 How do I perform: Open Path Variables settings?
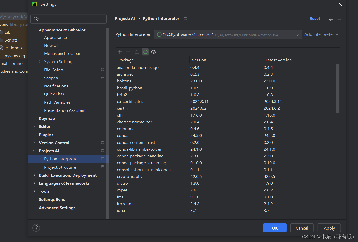coord(57,102)
